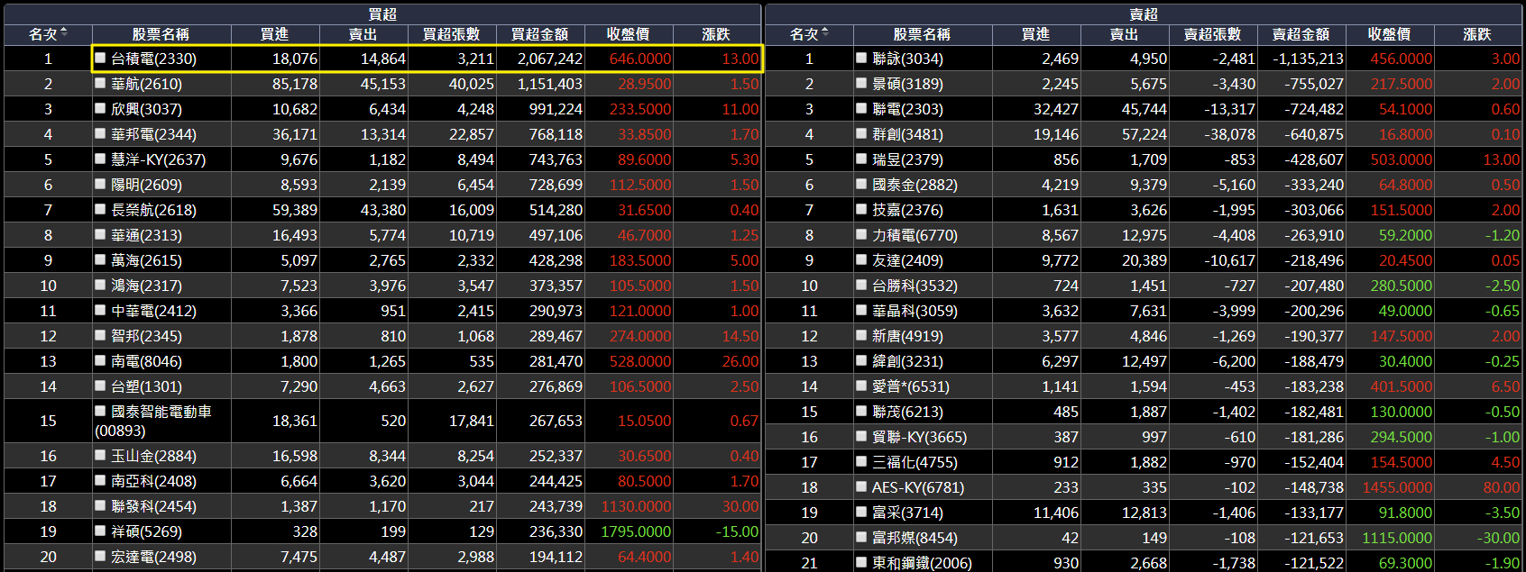Open stock 力積電(6770)
Image resolution: width=1526 pixels, height=572 pixels.
pyautogui.click(x=915, y=235)
